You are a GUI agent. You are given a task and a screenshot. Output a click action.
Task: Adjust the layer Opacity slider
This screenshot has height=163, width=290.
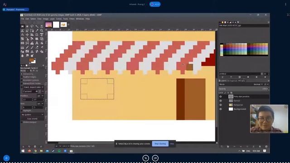[243, 89]
